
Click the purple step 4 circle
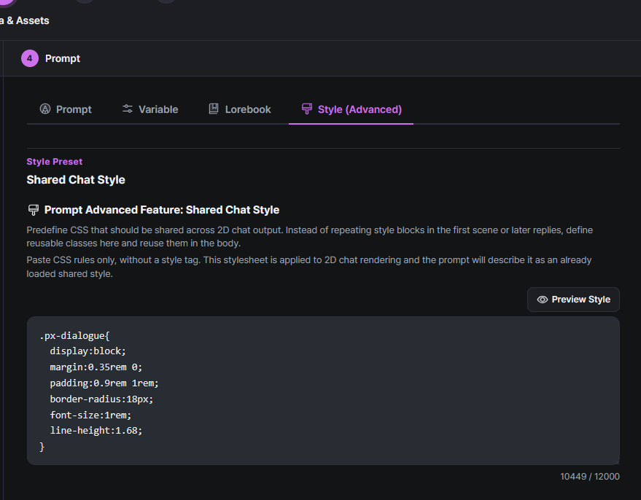tap(30, 58)
